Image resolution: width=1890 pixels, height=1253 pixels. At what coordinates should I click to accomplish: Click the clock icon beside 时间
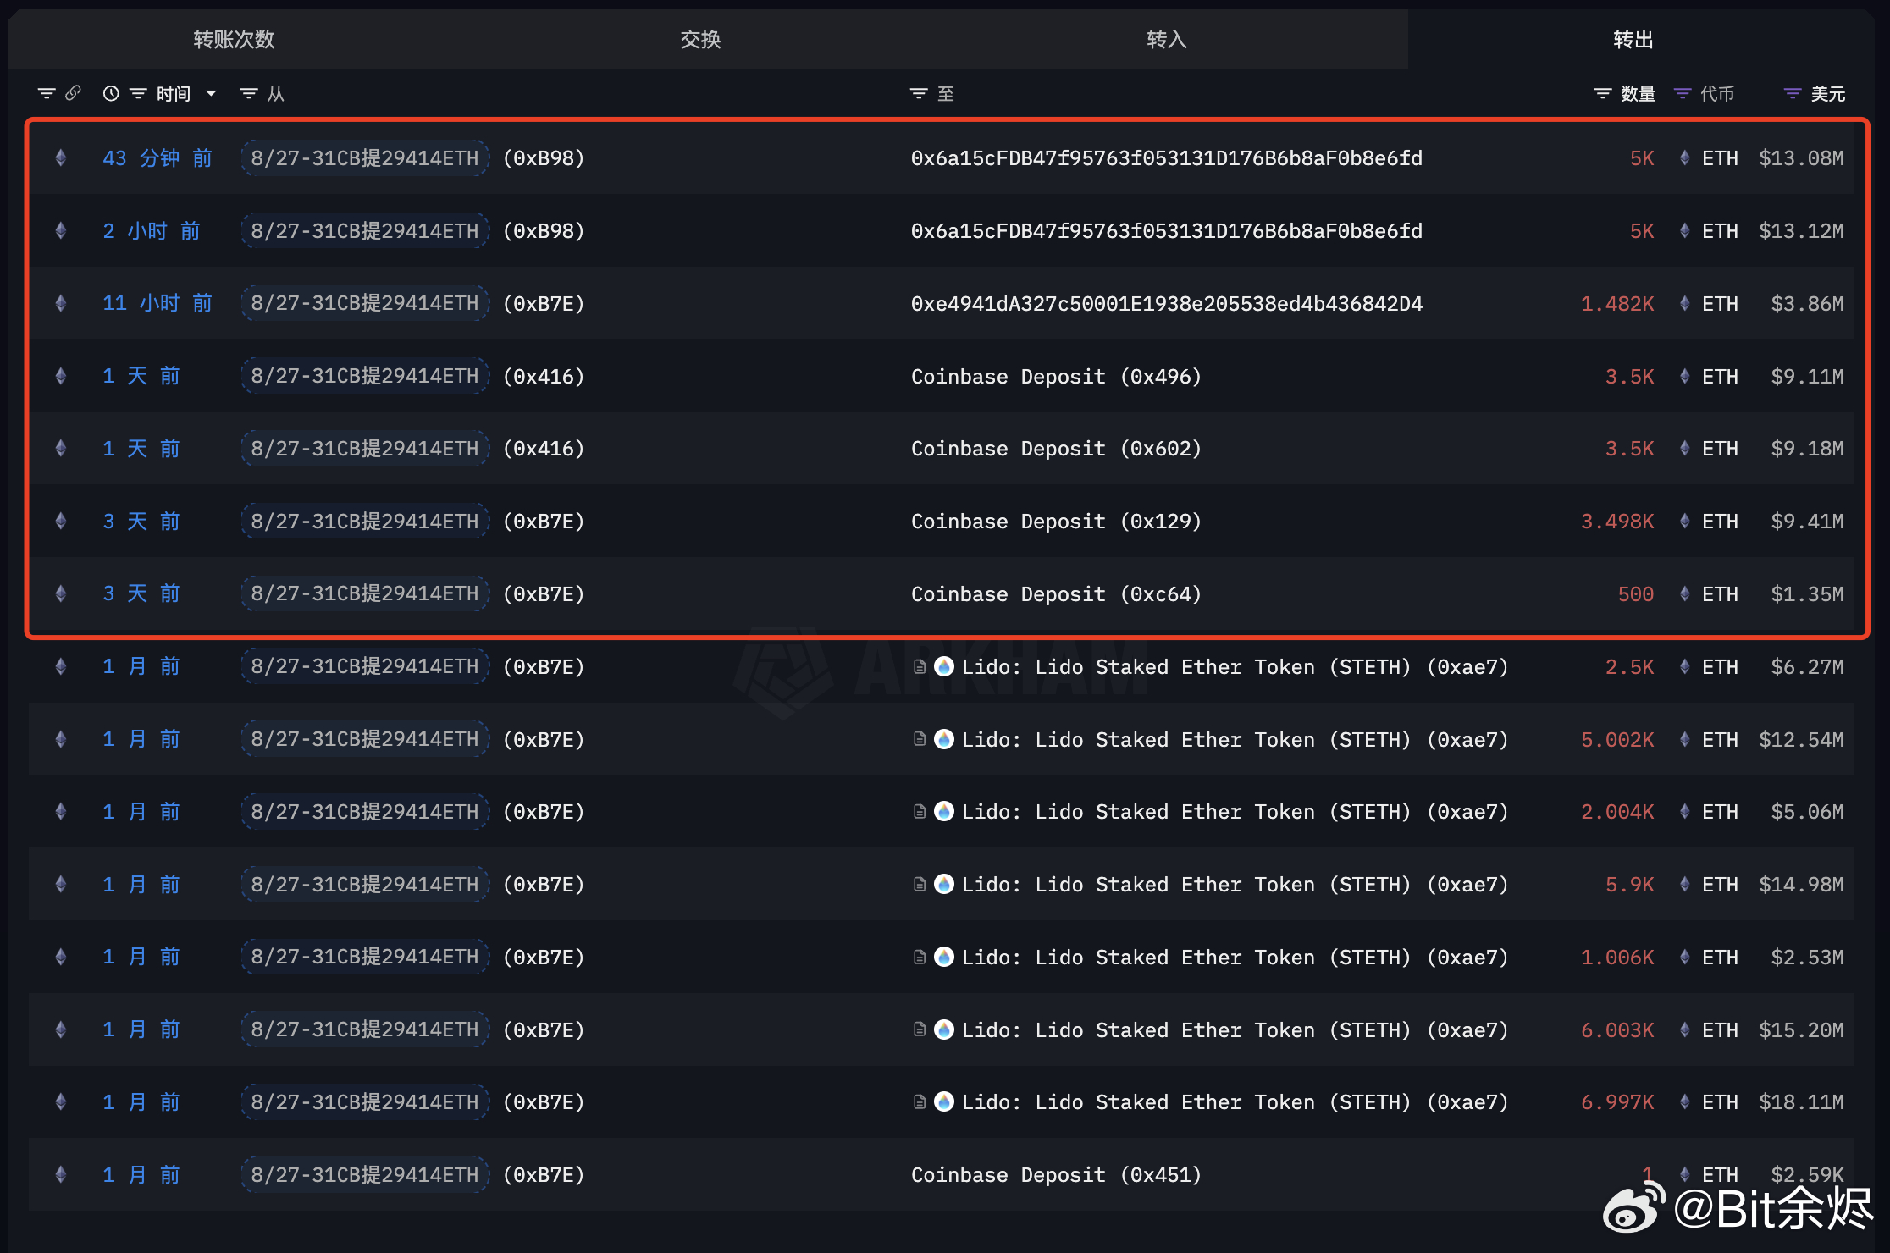(x=111, y=93)
